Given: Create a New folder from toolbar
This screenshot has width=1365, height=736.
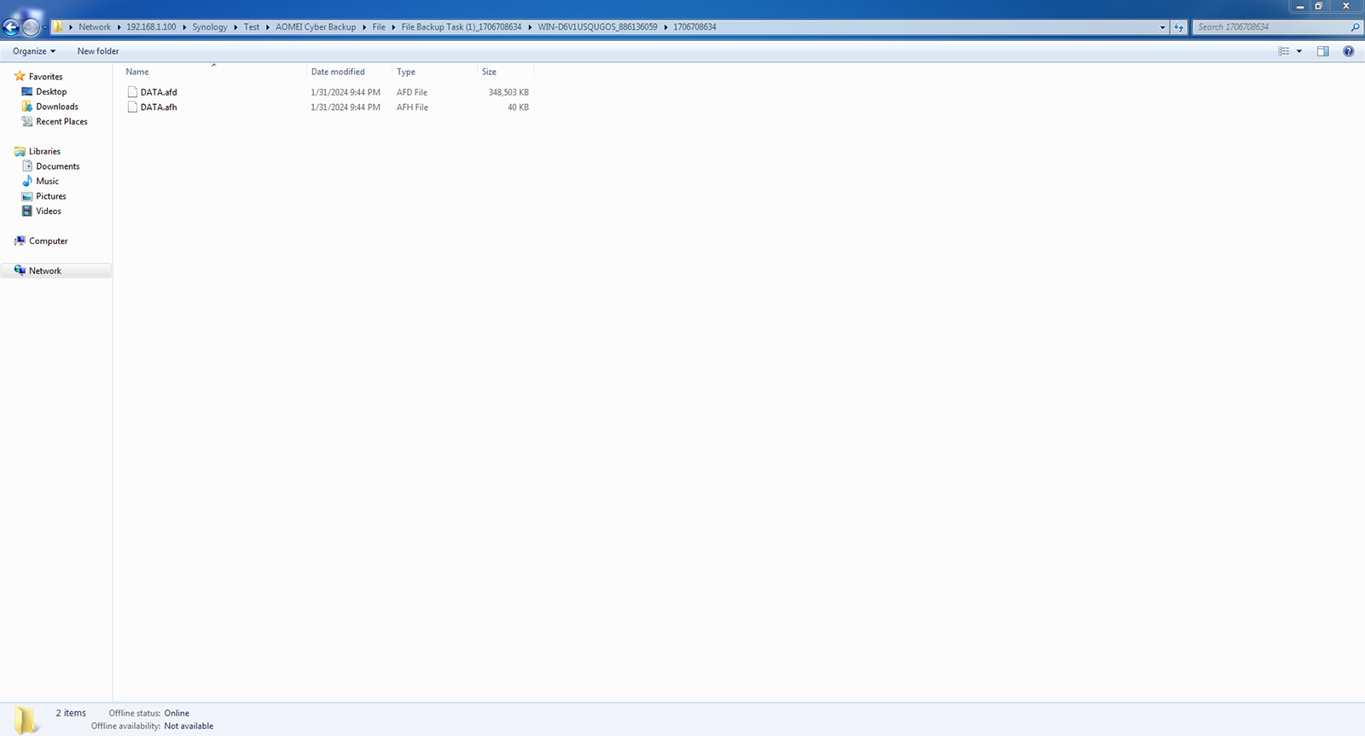Looking at the screenshot, I should pos(98,51).
